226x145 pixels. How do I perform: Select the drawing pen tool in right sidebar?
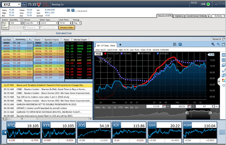224,71
